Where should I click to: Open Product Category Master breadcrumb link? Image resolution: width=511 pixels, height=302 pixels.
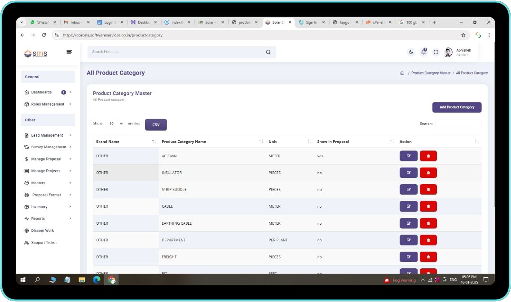point(431,73)
